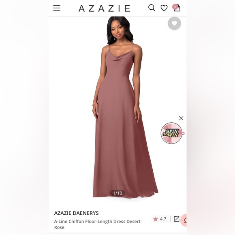Viewport: 235px width, 235px height.
Task: Share product using the arrow-box icon
Action: pos(177,219)
